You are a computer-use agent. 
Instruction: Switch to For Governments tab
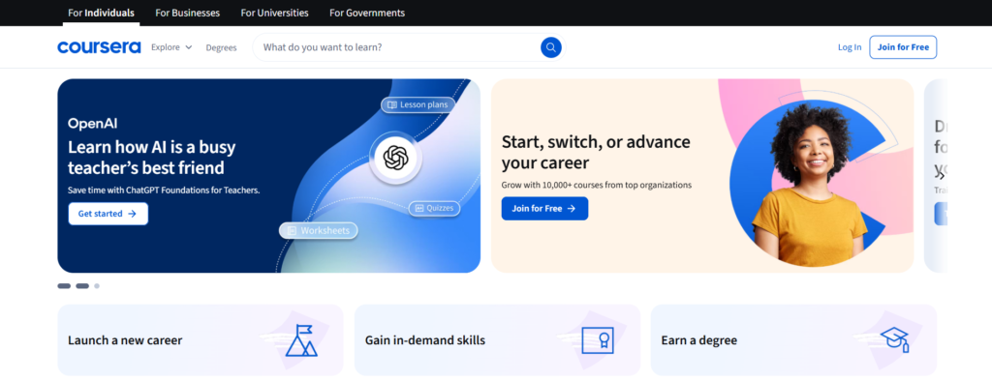click(367, 13)
